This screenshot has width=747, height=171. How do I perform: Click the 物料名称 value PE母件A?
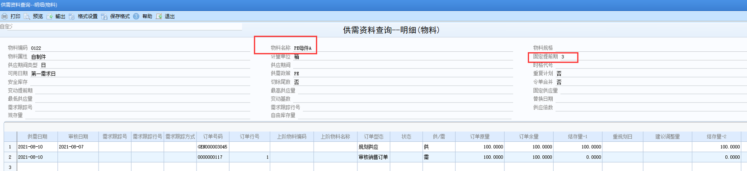303,48
